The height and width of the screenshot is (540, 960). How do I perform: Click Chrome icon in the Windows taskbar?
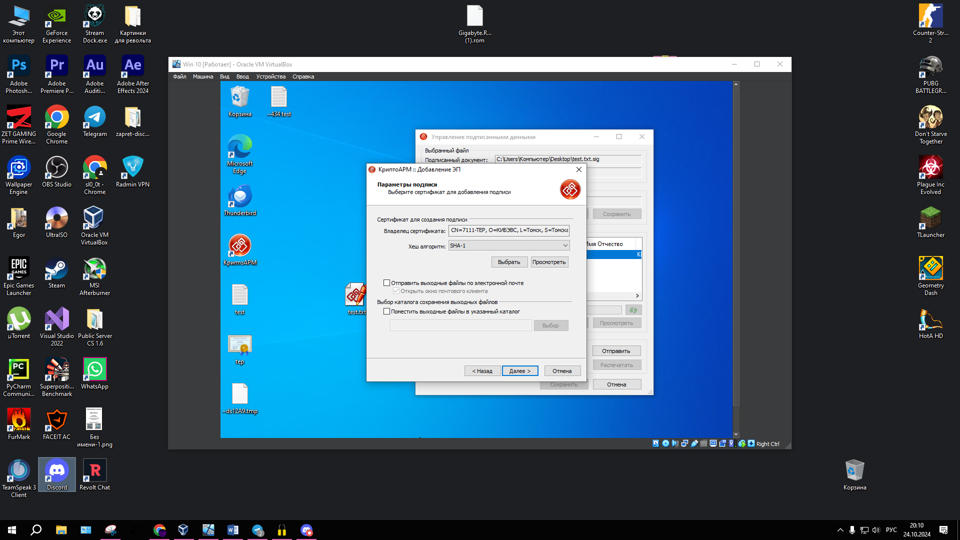pos(159,530)
